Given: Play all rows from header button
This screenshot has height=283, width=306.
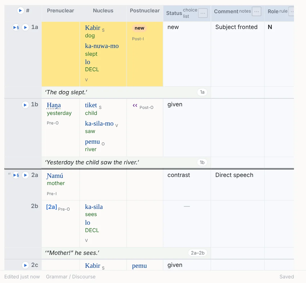Looking at the screenshot, I should tap(20, 10).
